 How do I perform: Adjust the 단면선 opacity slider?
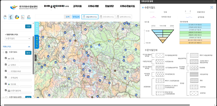tap(19, 67)
